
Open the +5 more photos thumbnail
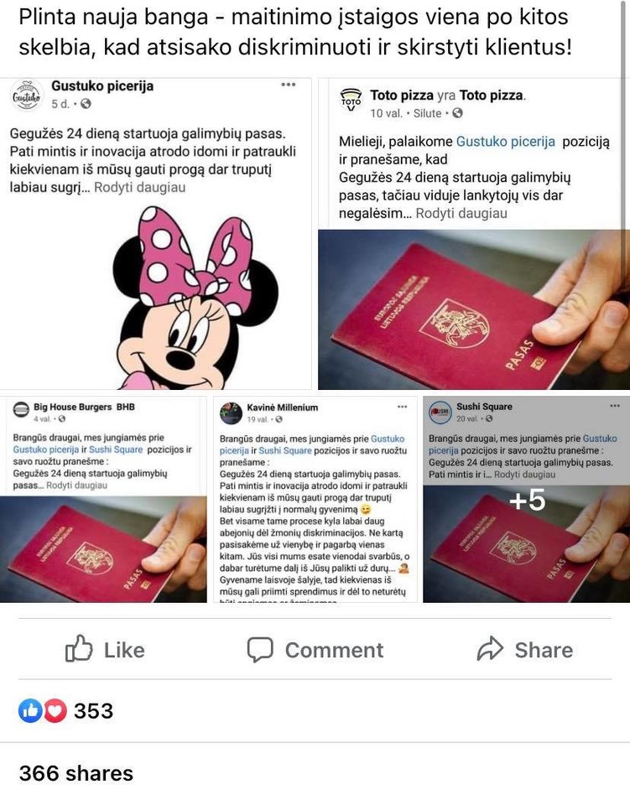pos(526,544)
